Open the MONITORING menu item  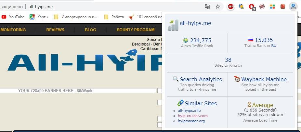(13, 30)
